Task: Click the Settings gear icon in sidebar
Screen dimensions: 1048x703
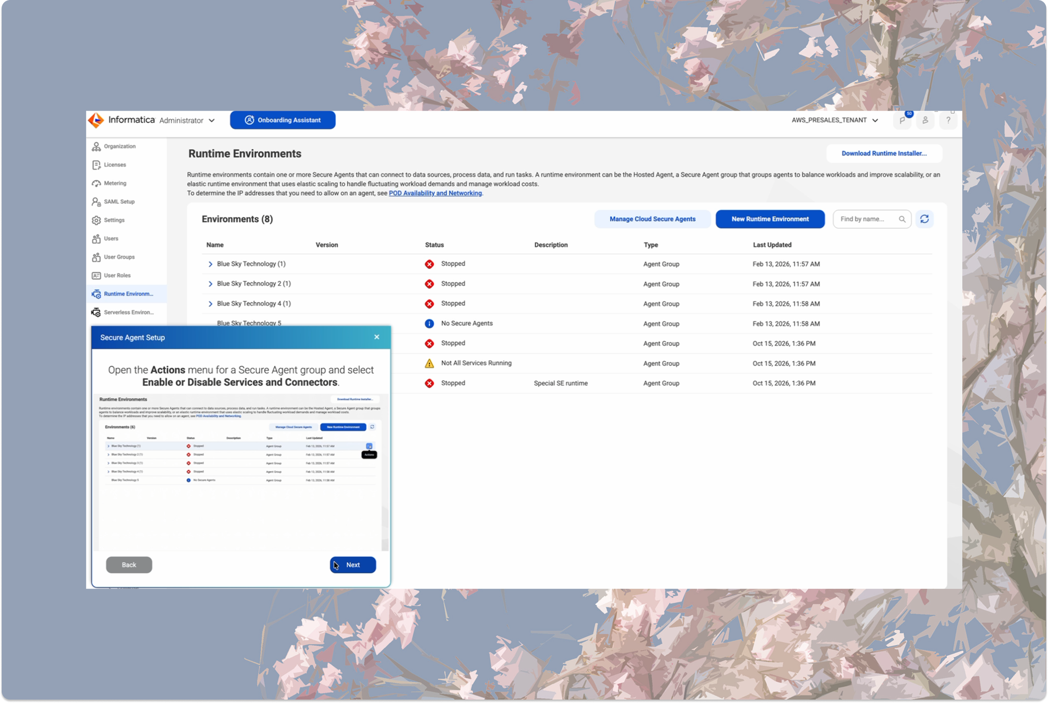Action: tap(96, 220)
